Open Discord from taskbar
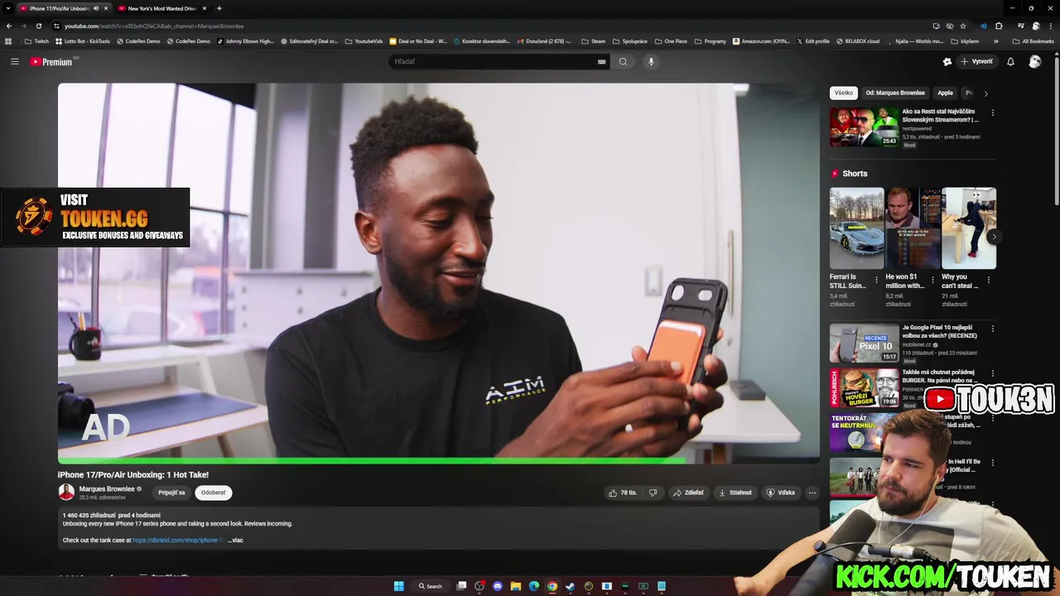The width and height of the screenshot is (1060, 596). (497, 586)
